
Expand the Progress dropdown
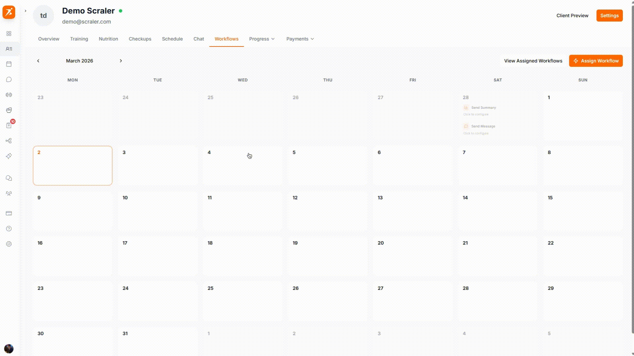262,39
